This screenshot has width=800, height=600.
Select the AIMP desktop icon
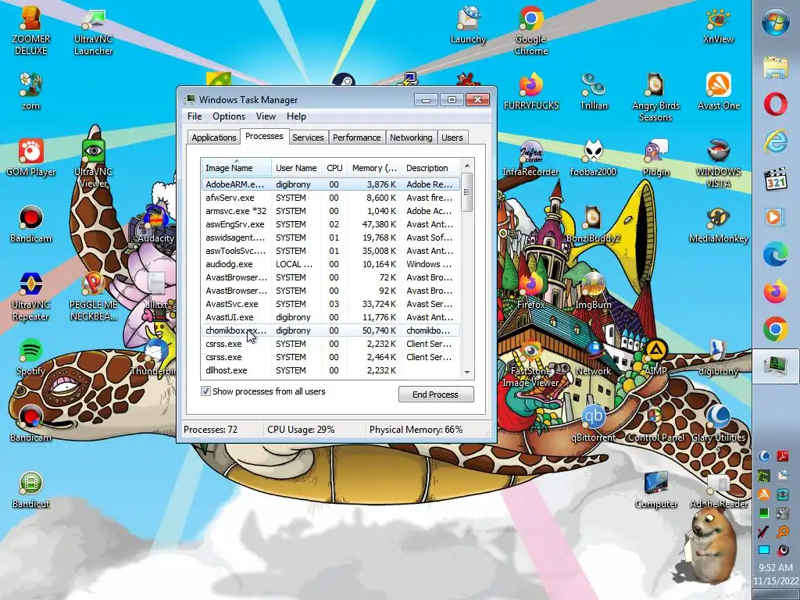(655, 356)
